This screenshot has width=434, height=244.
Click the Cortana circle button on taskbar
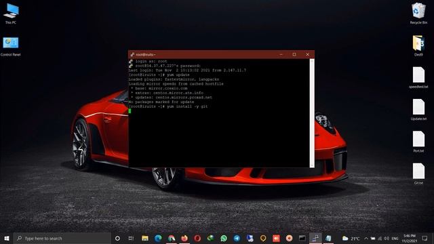pyautogui.click(x=117, y=238)
